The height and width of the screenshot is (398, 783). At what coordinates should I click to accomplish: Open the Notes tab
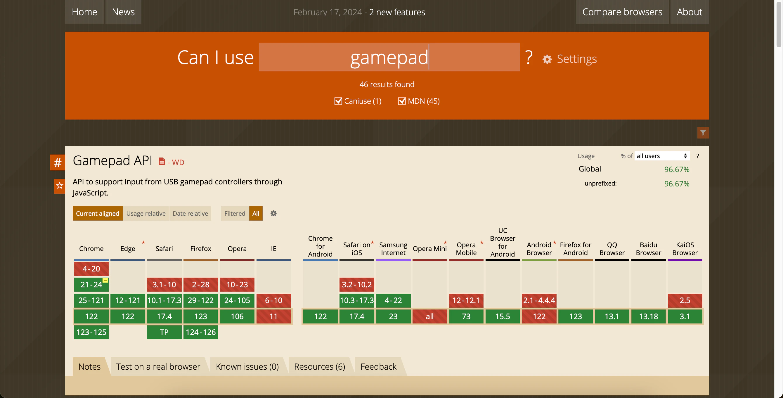pyautogui.click(x=89, y=366)
